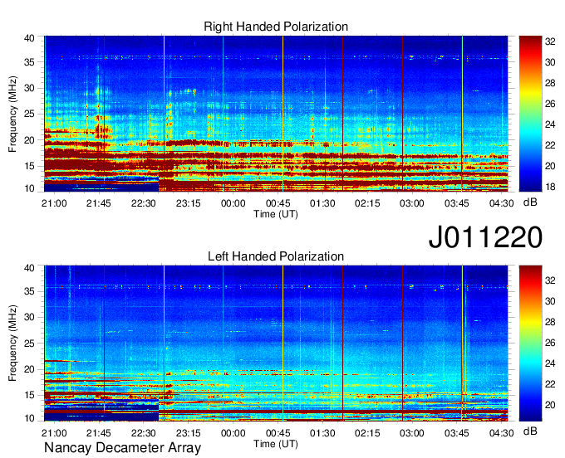Image resolution: width=565 pixels, height=458 pixels.
Task: Click the 20 MHz tick on Left Handed plot
Action: click(x=29, y=369)
